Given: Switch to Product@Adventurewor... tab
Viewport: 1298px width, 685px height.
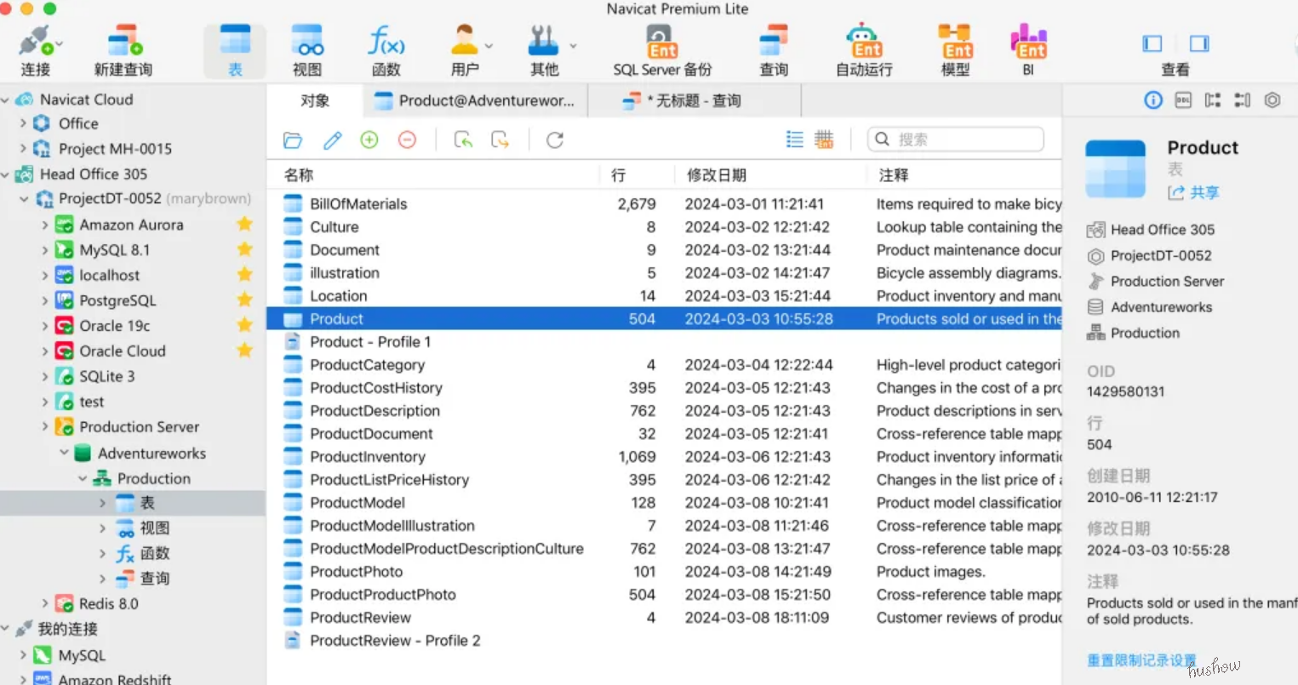Looking at the screenshot, I should [473, 101].
